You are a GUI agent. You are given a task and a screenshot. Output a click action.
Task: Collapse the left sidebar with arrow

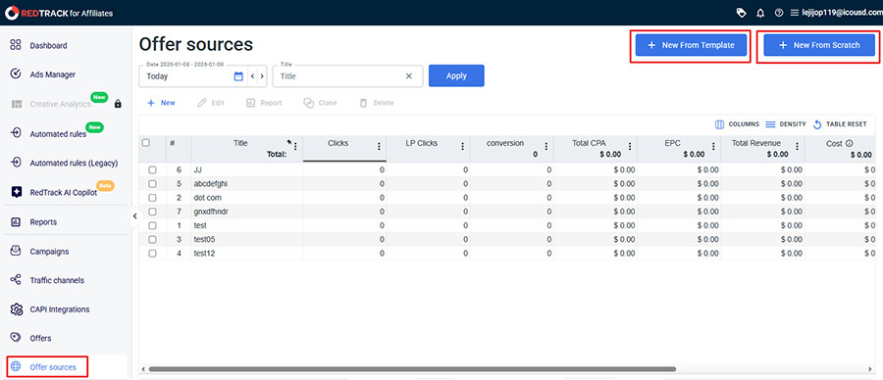[x=135, y=216]
